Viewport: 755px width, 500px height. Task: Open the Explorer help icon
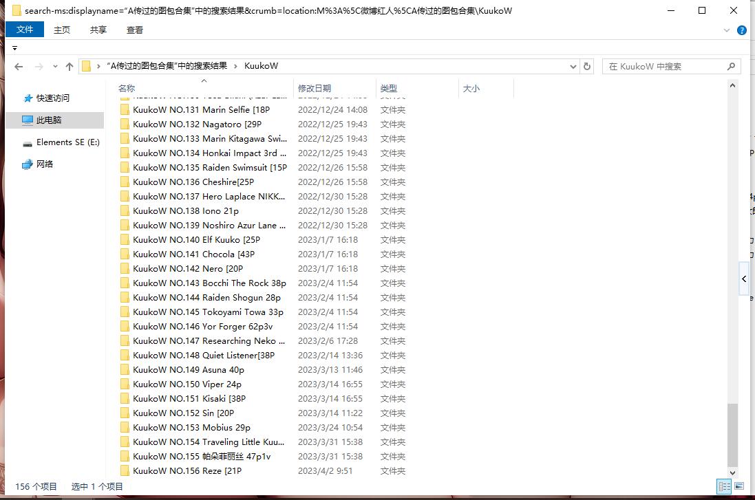click(x=741, y=30)
